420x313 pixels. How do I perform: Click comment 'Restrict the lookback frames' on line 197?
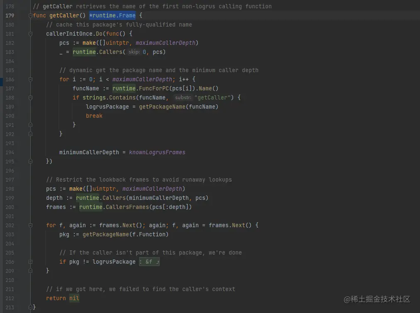click(139, 180)
